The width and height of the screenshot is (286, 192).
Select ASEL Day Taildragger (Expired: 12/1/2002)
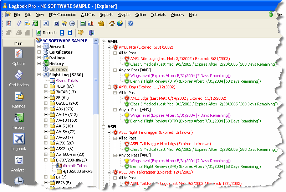(x=156, y=172)
